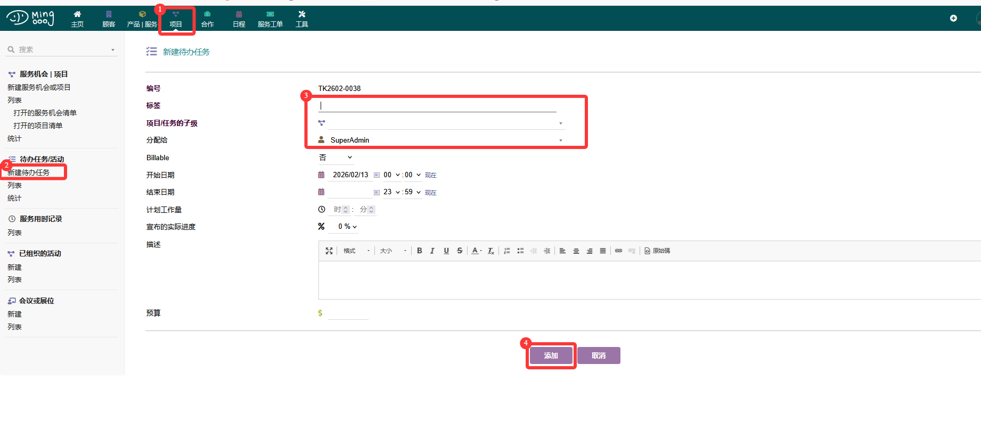Insert a numbered list in description
The width and height of the screenshot is (981, 430).
507,251
